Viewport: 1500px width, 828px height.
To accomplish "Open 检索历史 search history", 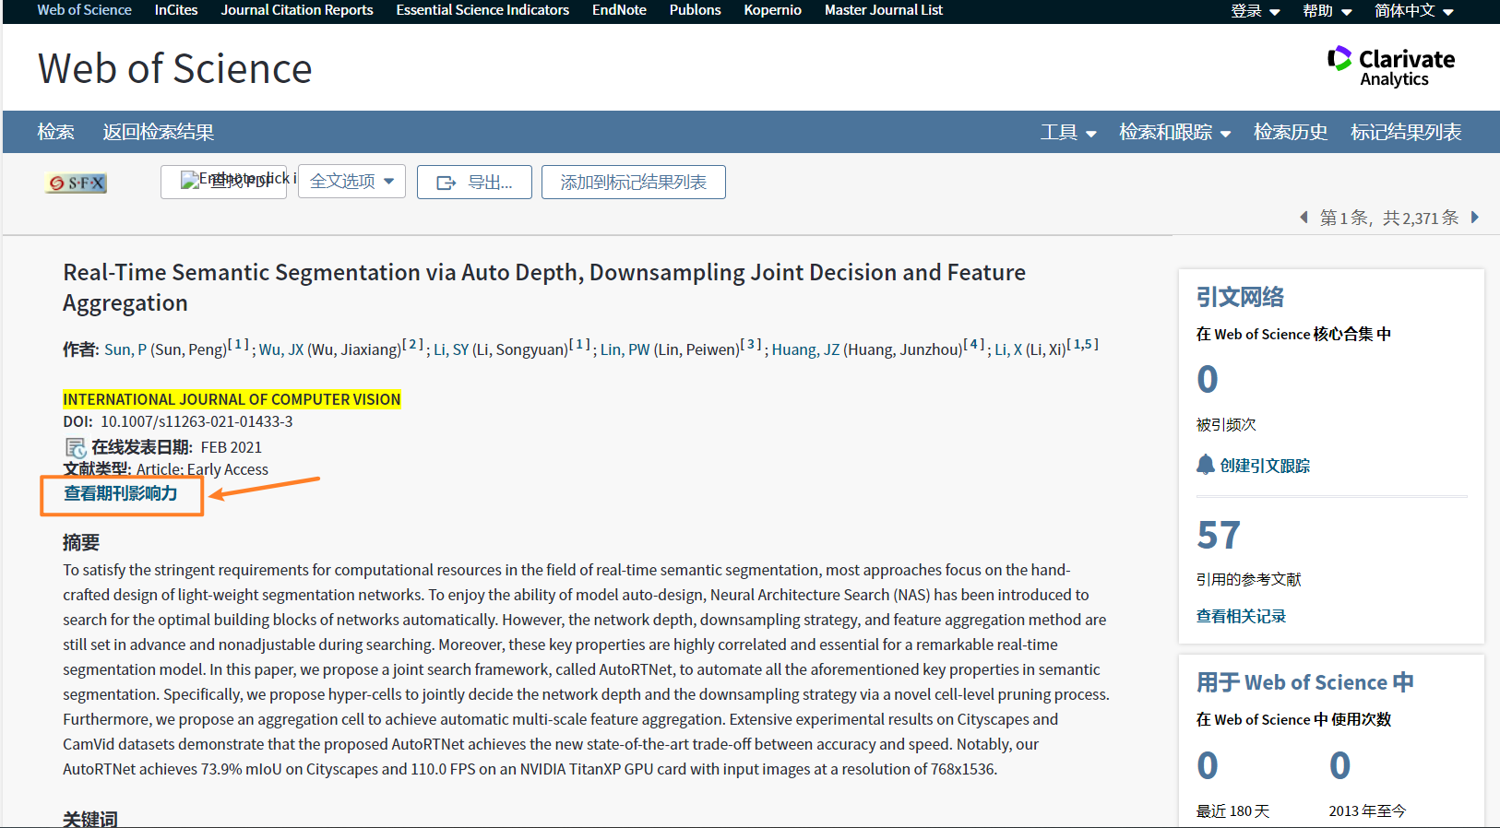I will 1291,132.
